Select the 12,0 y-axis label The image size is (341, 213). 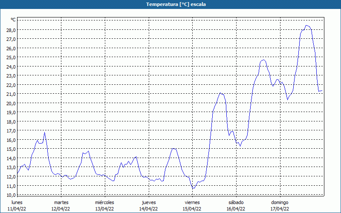click(12, 177)
